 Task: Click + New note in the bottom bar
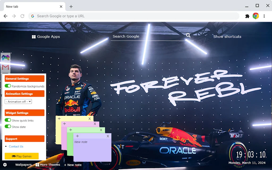pos(73,165)
